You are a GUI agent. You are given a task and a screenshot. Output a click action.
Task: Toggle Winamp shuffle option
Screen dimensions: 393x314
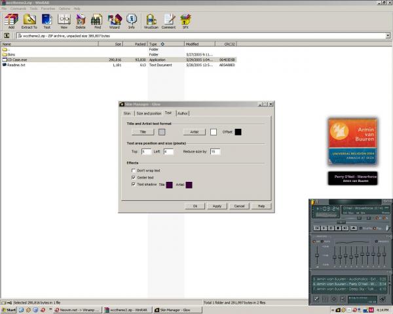point(366,228)
